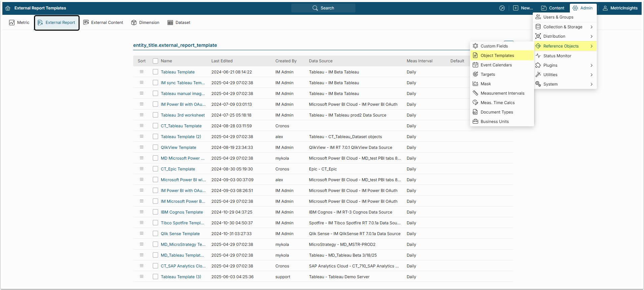
Task: Click the Custom Fields puzzle icon
Action: click(x=475, y=46)
